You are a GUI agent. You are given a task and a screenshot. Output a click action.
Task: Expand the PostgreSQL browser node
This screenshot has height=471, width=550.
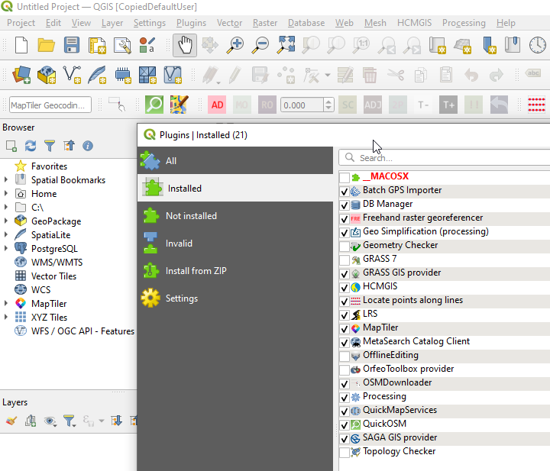tap(6, 248)
